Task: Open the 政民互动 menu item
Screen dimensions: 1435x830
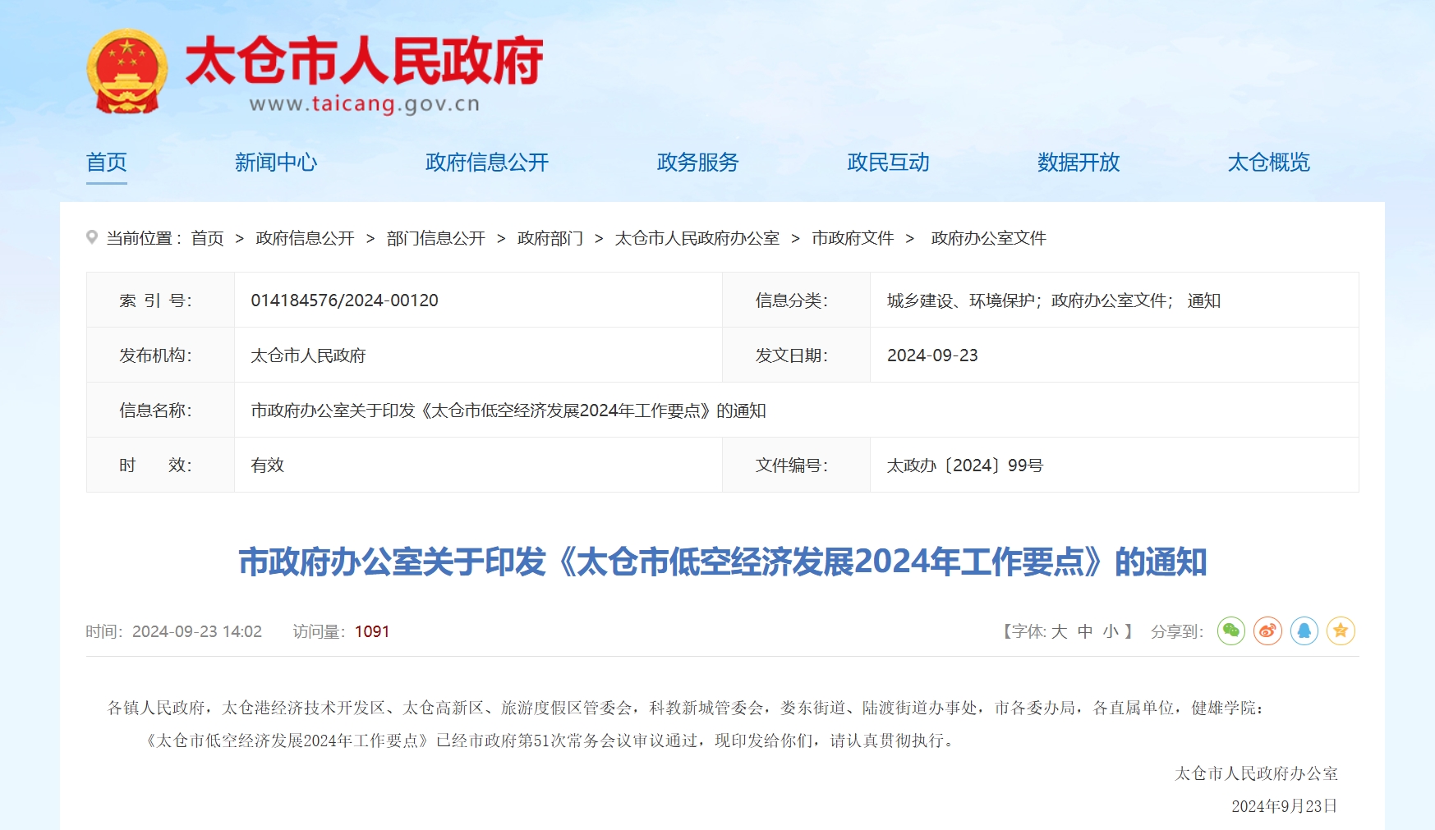Action: [x=888, y=163]
